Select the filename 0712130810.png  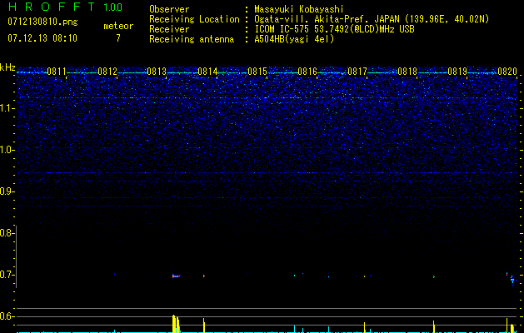click(42, 22)
